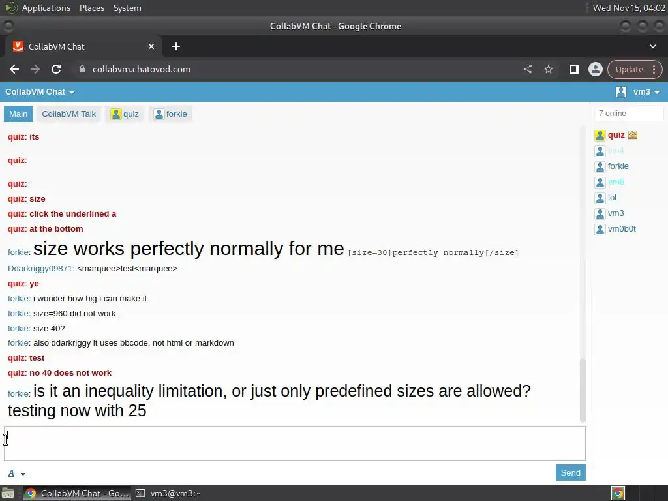
Task: Click vm0b0t's avatar icon
Action: pos(600,229)
